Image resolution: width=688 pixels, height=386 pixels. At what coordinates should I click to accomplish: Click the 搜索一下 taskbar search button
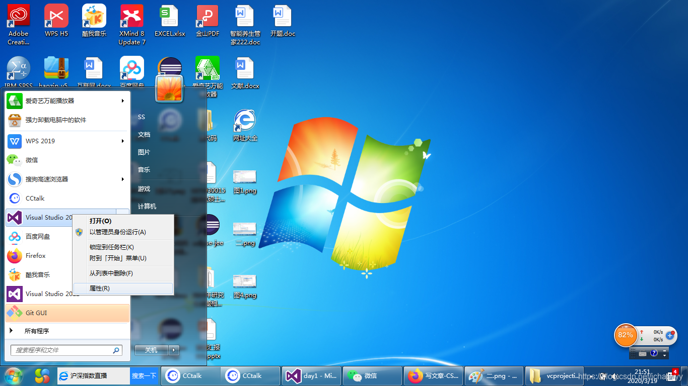click(144, 375)
